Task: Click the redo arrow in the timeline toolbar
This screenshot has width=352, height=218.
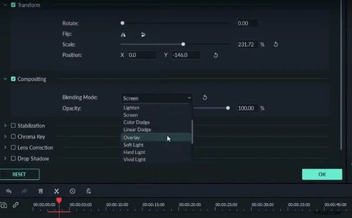Action: tap(24, 191)
